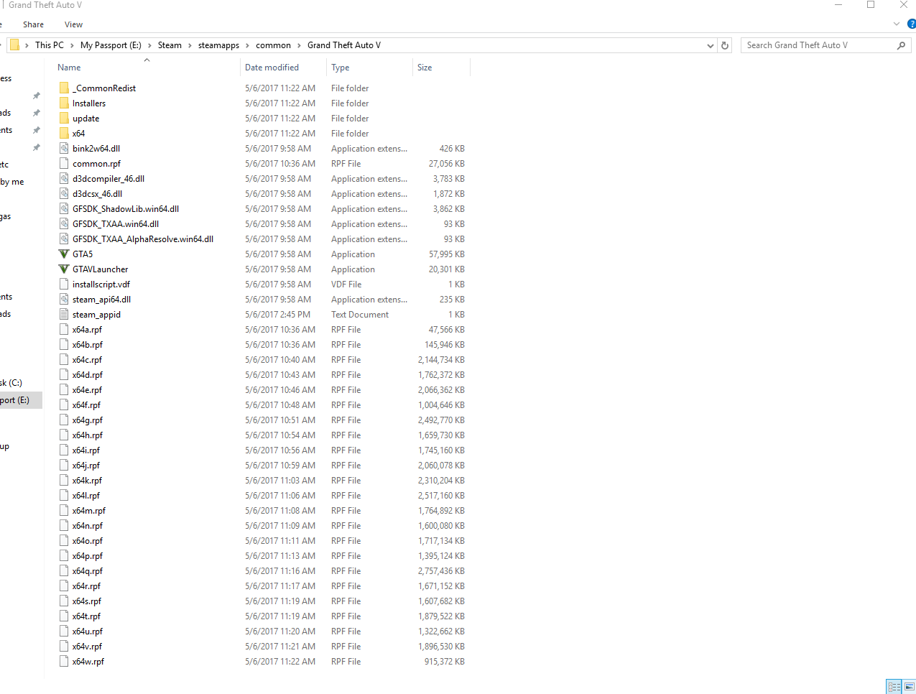Open the Share ribbon tab

pos(33,24)
